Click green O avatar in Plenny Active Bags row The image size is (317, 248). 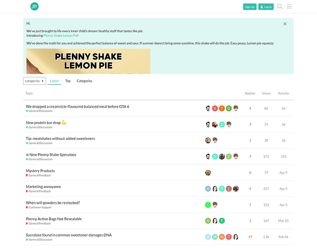208,221
